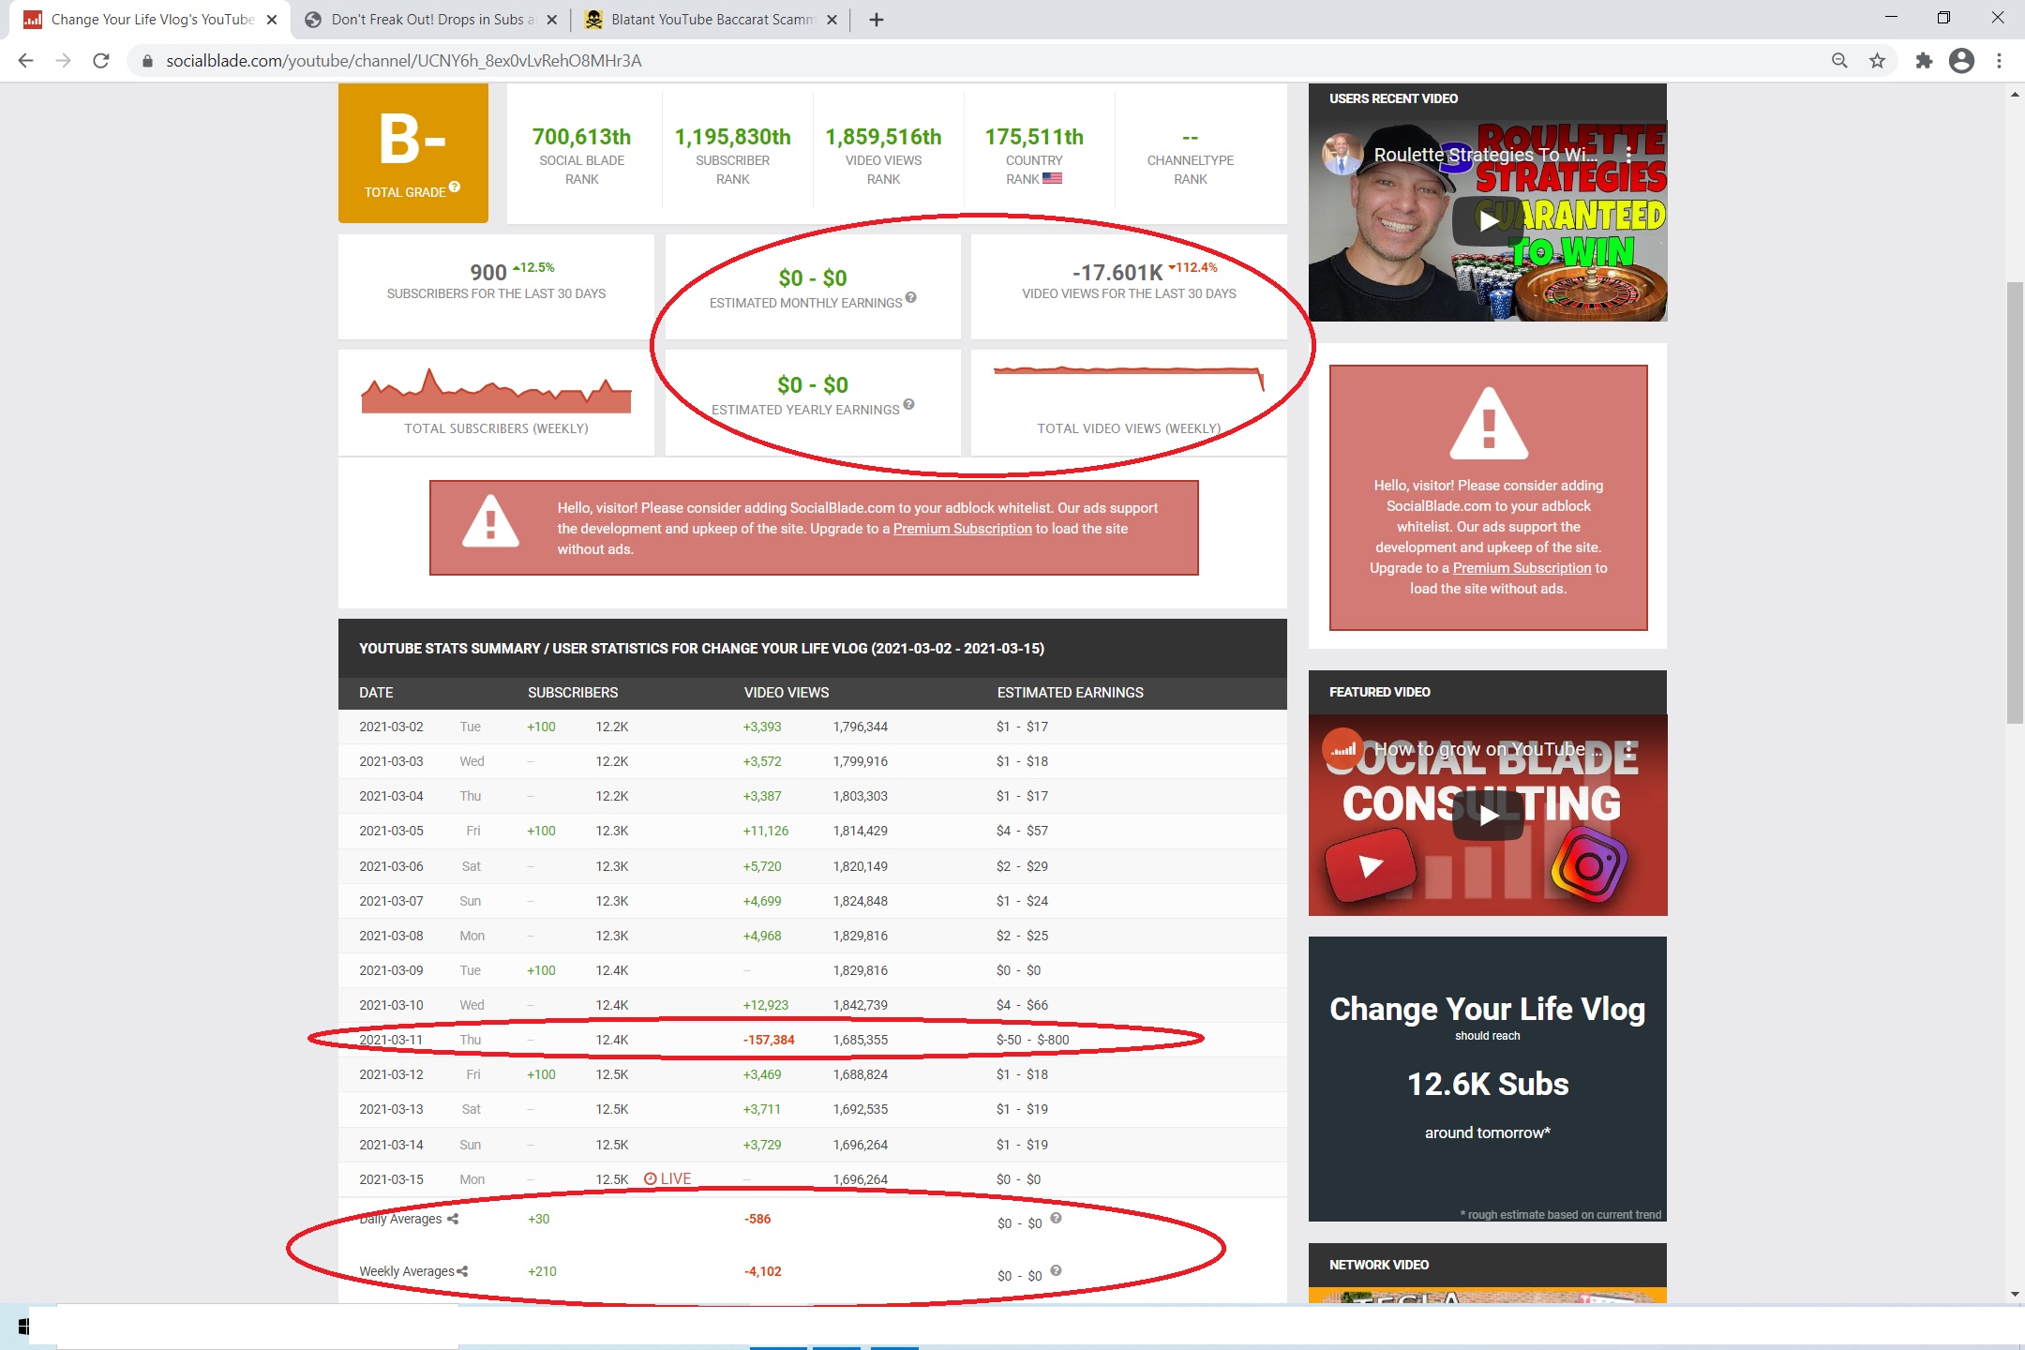
Task: Click weekly averages earnings help icon
Action: tap(1056, 1270)
